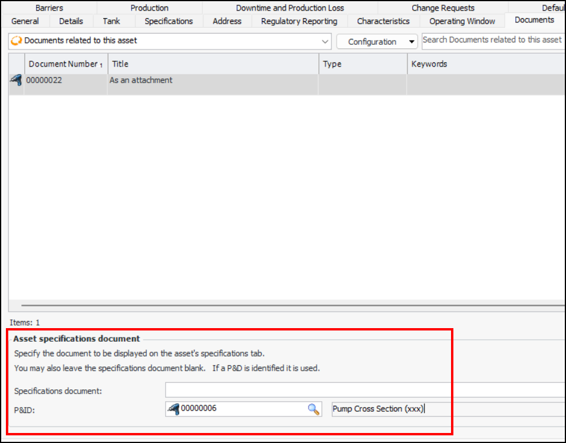566x443 pixels.
Task: Click the 'Asset specifications document' heading
Action: (x=77, y=339)
